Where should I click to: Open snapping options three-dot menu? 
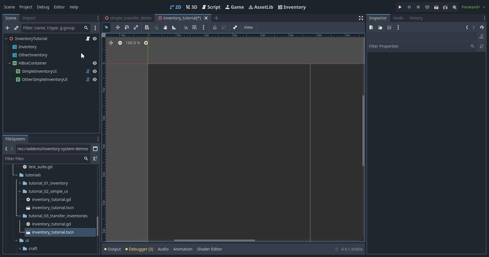point(203,27)
